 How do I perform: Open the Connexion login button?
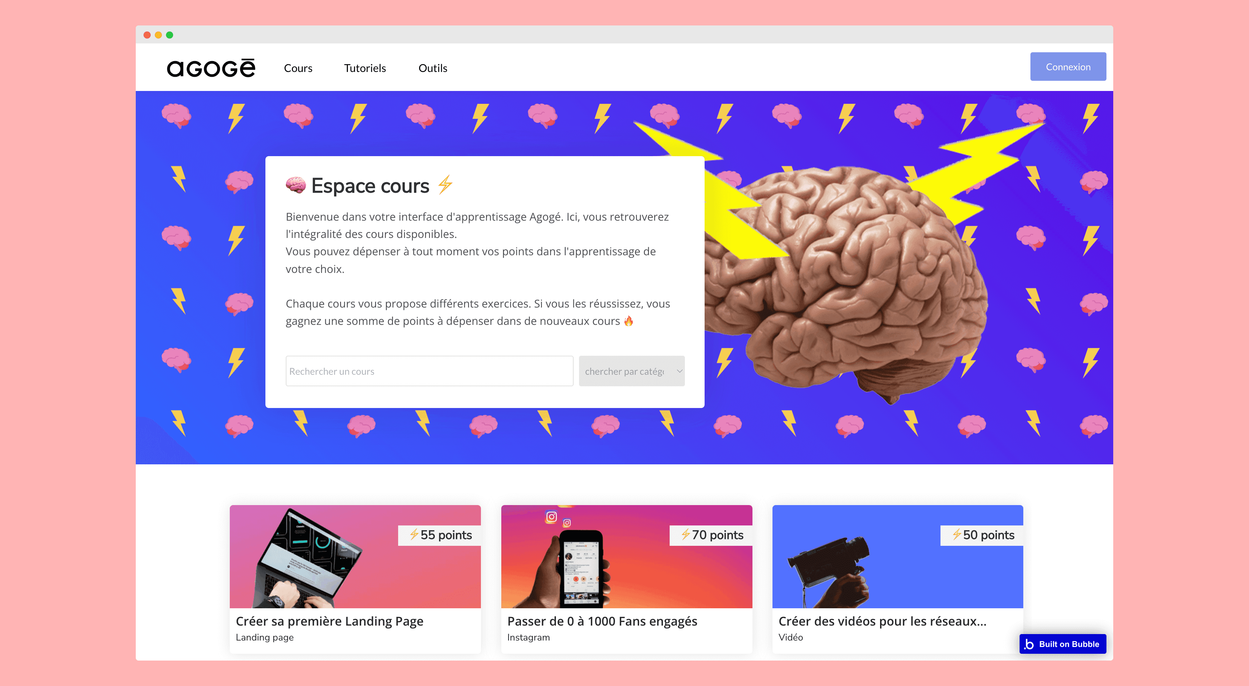pos(1067,67)
